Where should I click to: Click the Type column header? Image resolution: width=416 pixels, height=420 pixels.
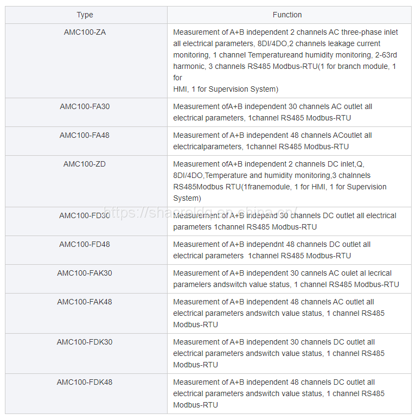pos(85,15)
